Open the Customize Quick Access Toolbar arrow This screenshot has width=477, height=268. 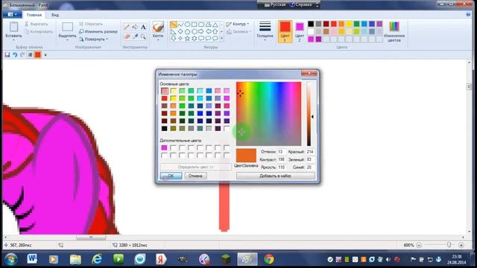click(45, 55)
